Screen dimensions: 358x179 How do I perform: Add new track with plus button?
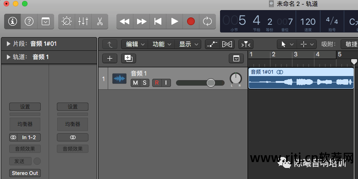(x=110, y=59)
